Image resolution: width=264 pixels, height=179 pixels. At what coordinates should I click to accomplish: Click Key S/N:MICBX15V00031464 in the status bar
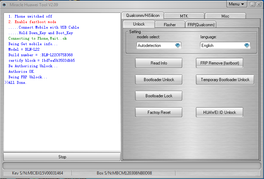click(38, 173)
